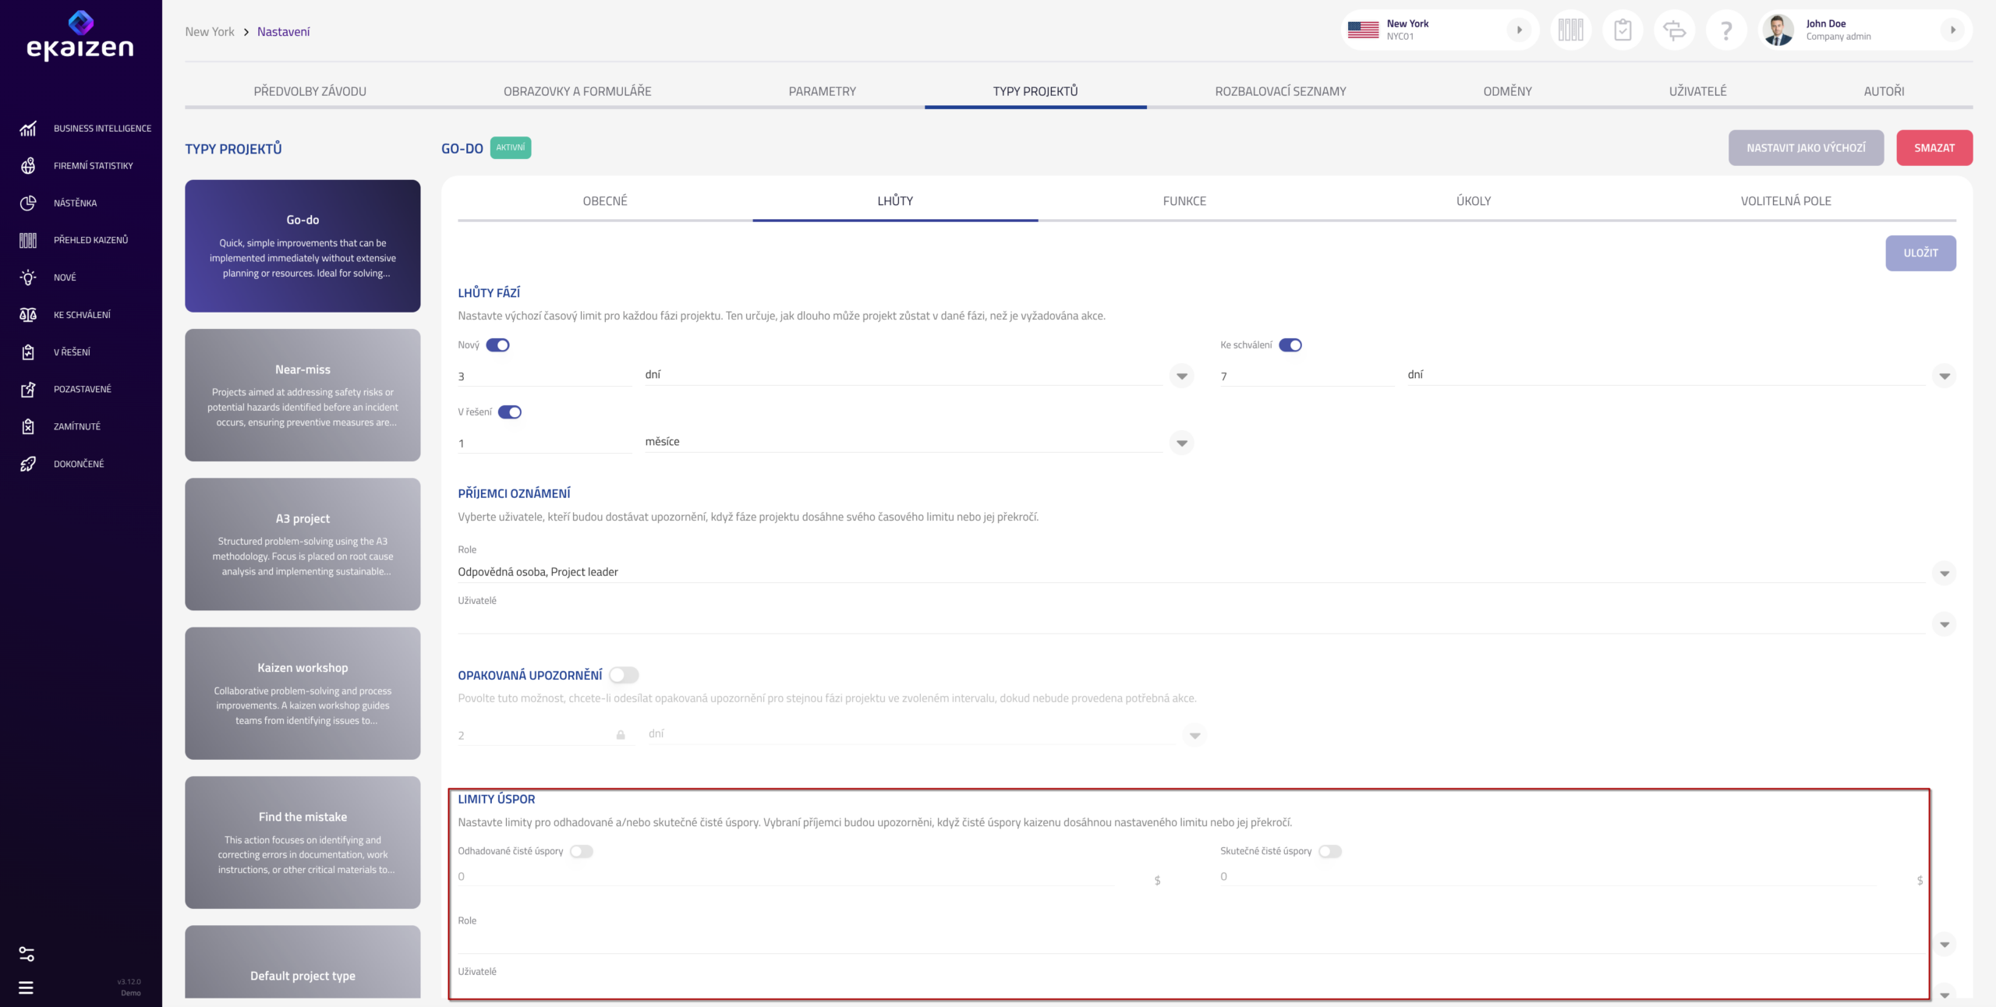The height and width of the screenshot is (1007, 1996).
Task: Click the hamburger menu icon at bottom left
Action: point(26,988)
